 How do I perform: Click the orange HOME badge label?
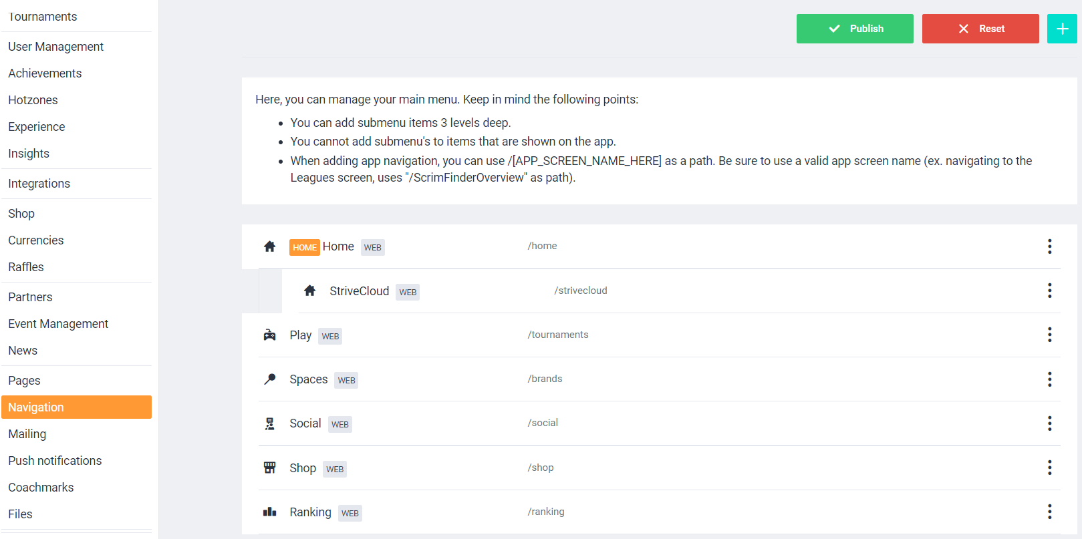click(304, 247)
